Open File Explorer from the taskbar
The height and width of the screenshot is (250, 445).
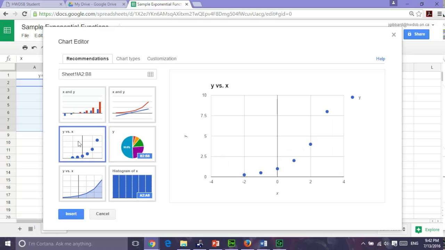point(184,243)
